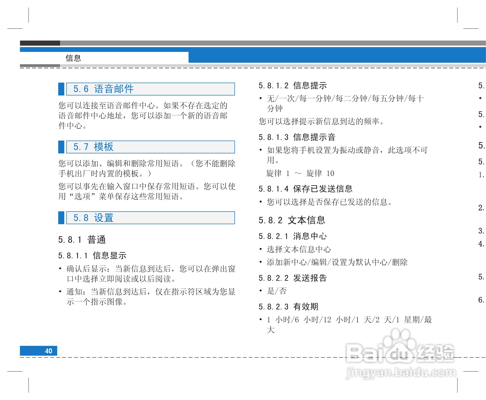Viewport: 486px width, 400px height.
Task: Open the jingyan.baidu.com watermark link
Action: tap(401, 373)
